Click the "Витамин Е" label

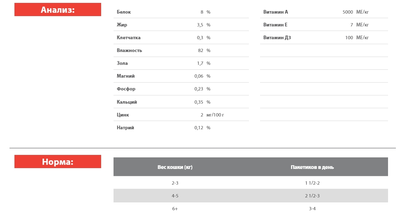tap(275, 25)
